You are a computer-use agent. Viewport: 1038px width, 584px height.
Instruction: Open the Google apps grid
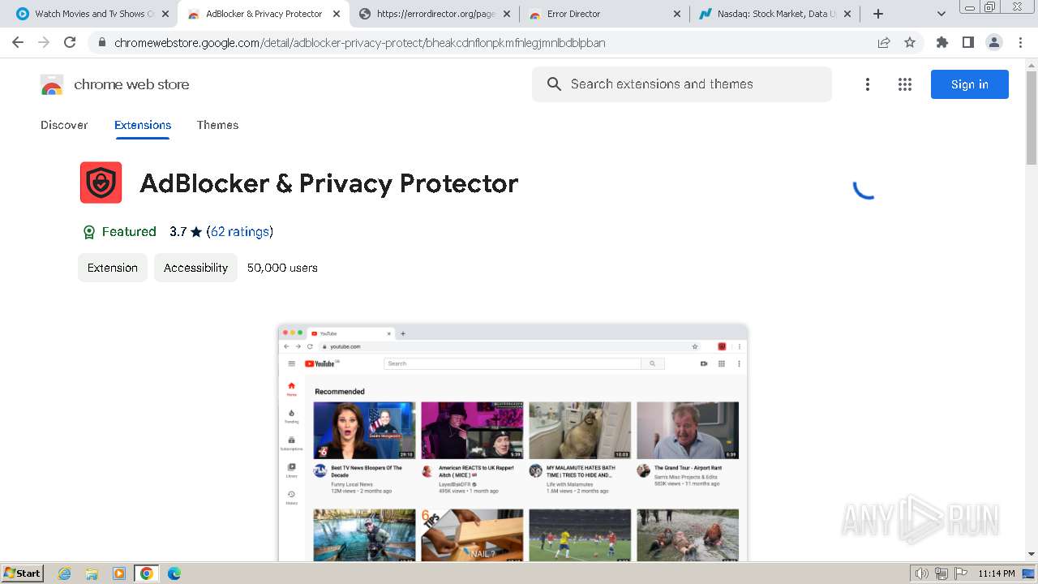(905, 84)
